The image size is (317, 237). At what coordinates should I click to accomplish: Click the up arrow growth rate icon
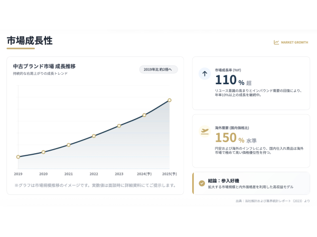coord(204,74)
